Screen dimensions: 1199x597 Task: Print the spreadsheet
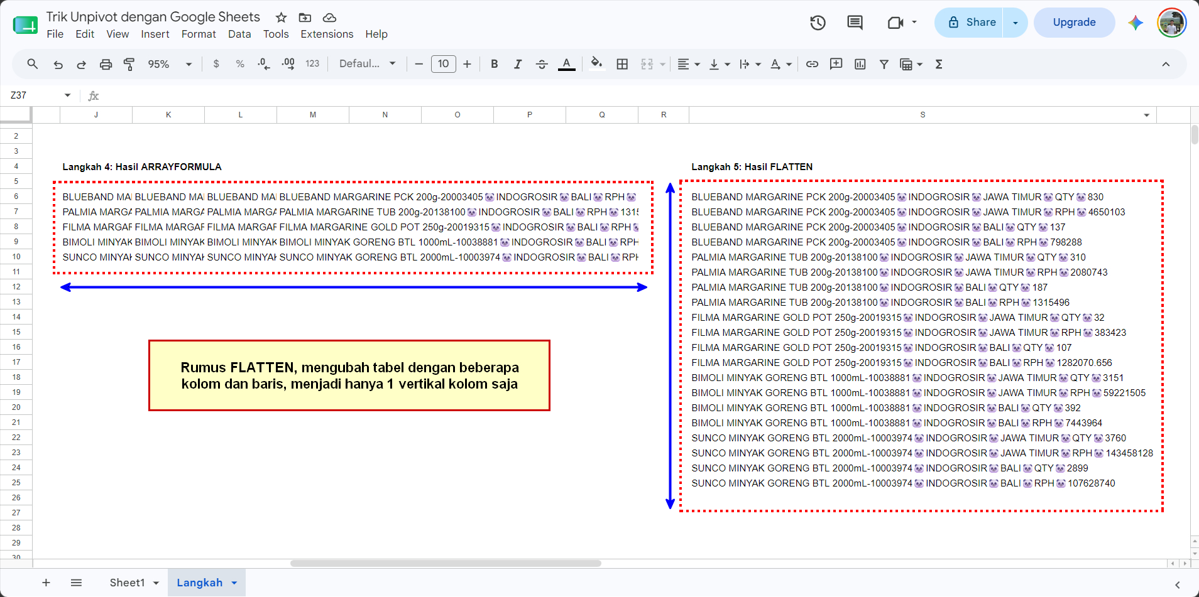(x=106, y=64)
